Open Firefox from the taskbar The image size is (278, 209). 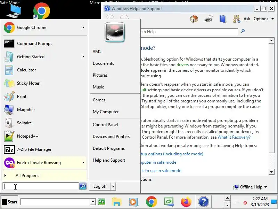click(186, 202)
